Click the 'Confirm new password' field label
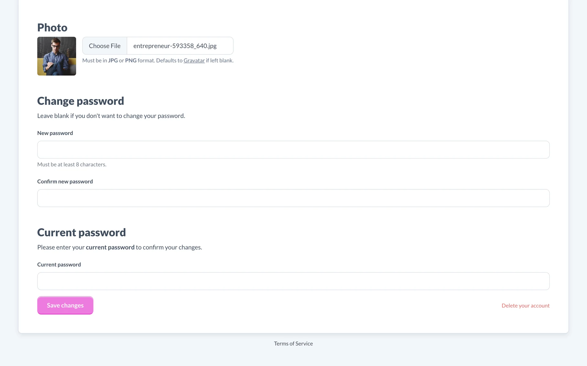This screenshot has width=587, height=366. (x=65, y=181)
